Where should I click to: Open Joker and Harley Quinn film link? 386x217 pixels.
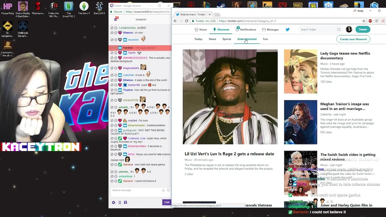[x=346, y=205]
